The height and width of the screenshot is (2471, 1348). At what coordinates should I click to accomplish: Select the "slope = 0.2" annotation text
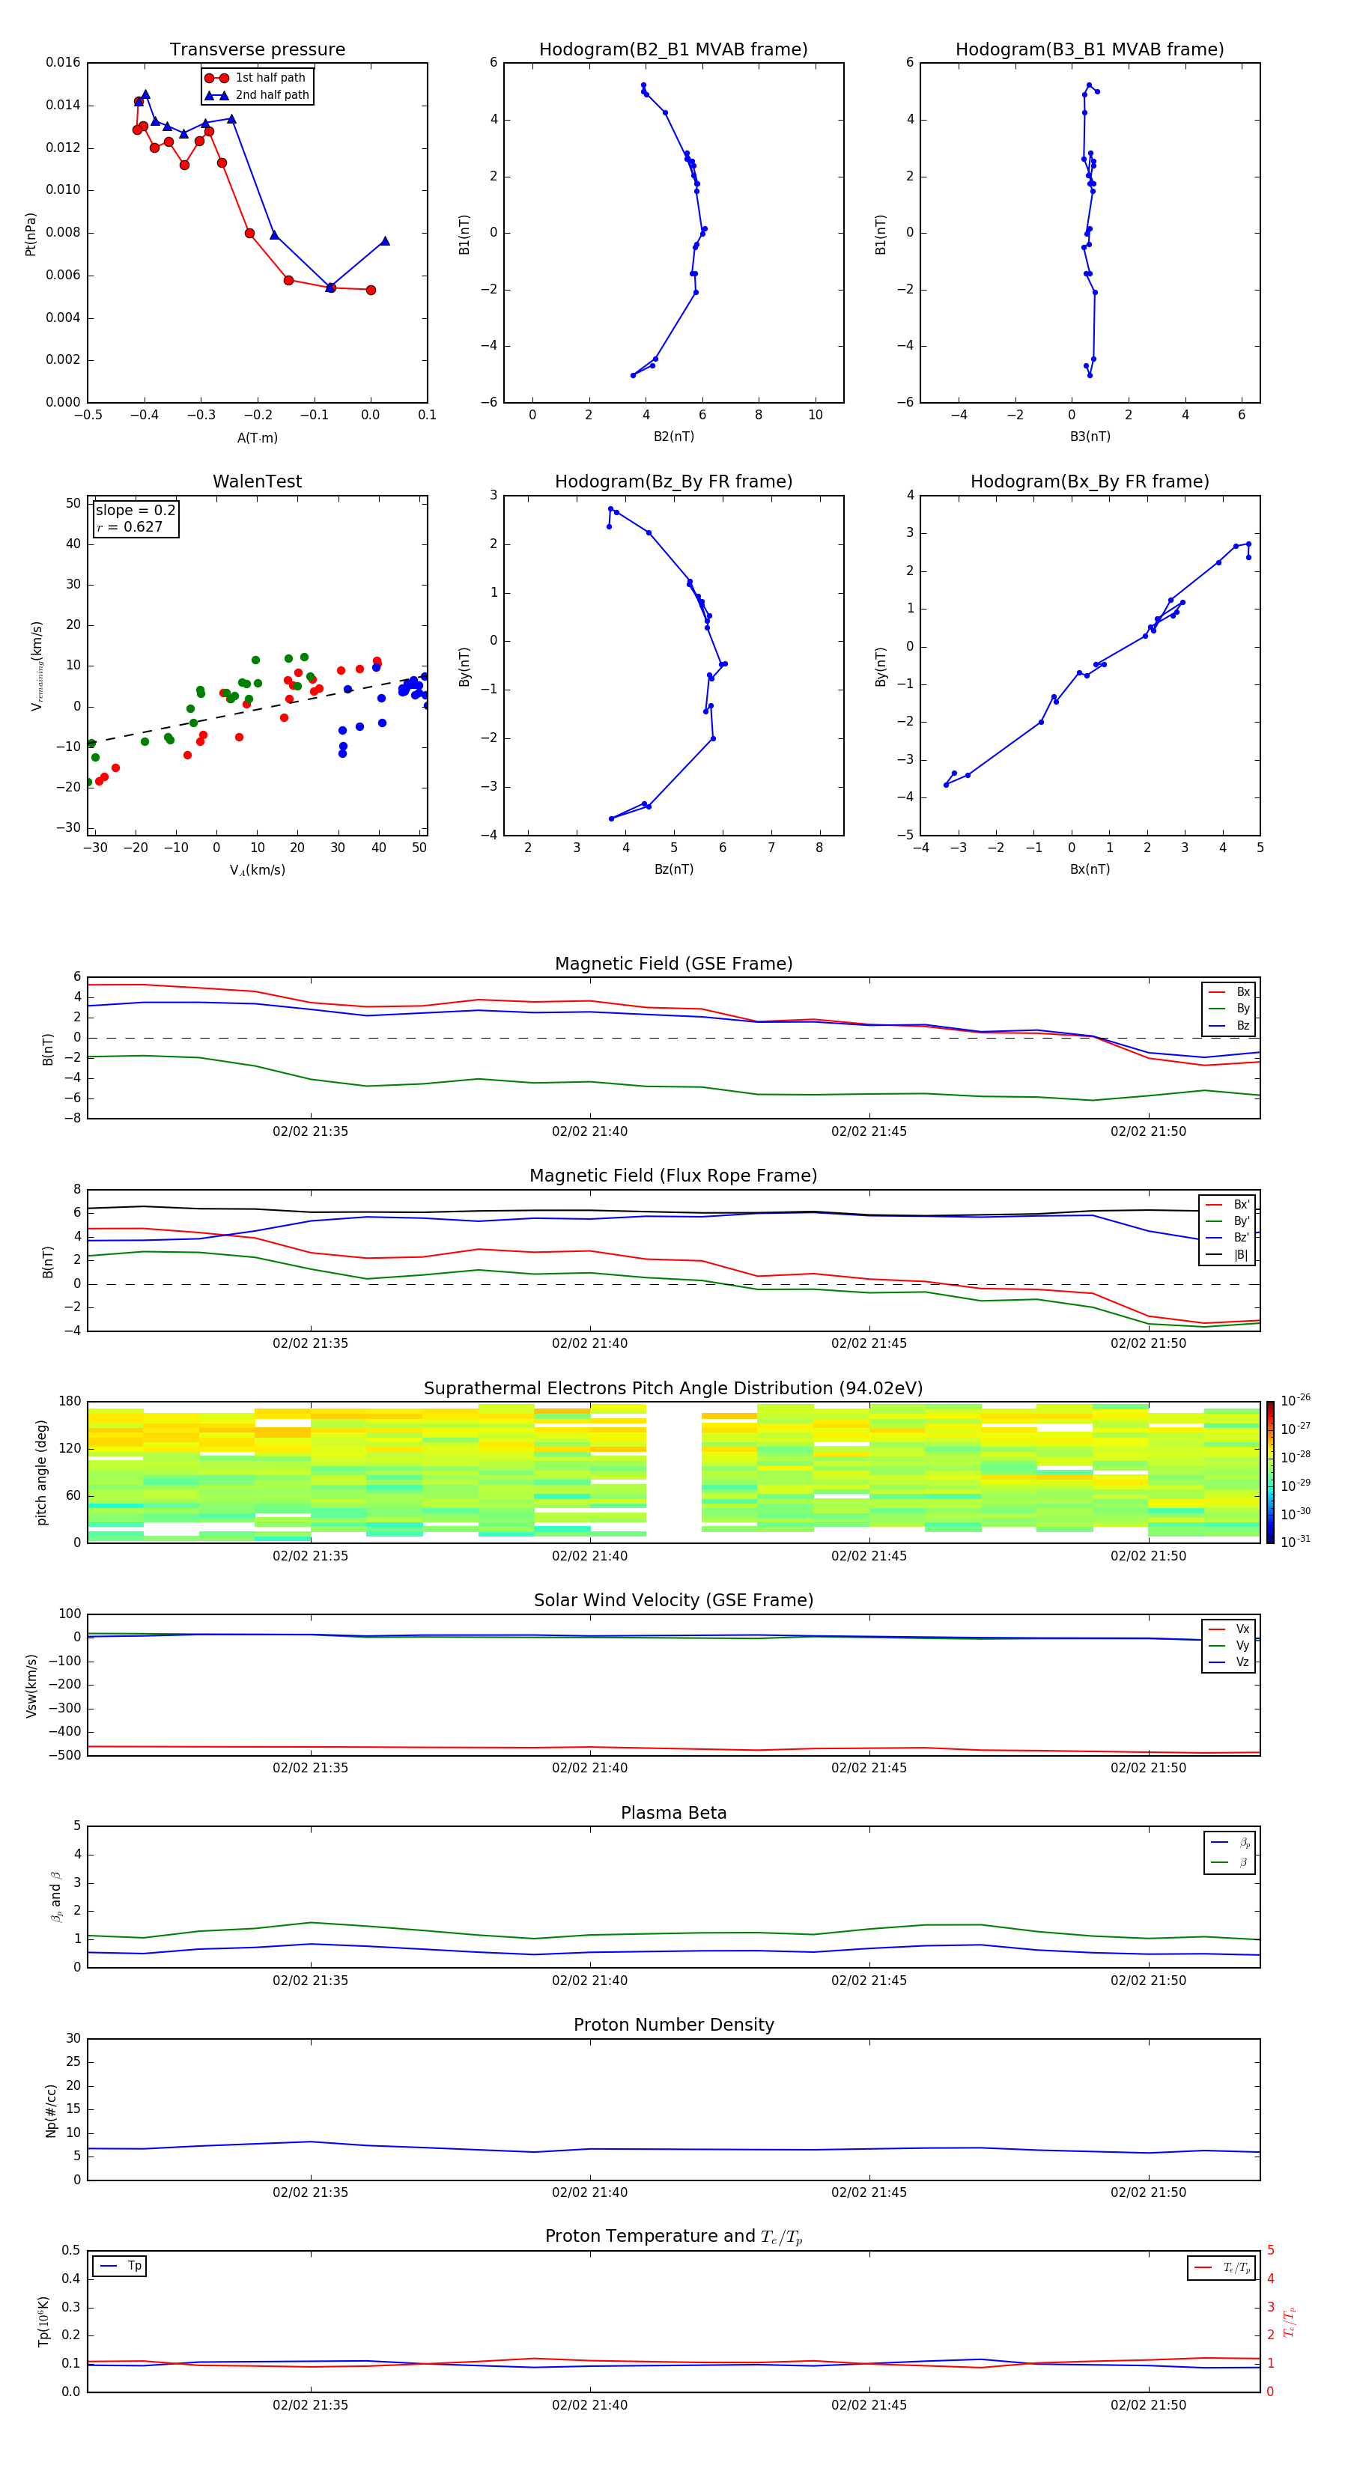coord(136,511)
